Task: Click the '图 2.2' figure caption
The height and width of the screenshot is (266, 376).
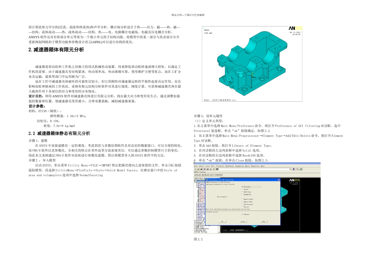Action: point(198,239)
